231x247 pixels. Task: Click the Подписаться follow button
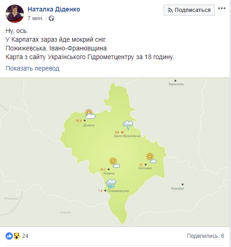[x=189, y=10]
